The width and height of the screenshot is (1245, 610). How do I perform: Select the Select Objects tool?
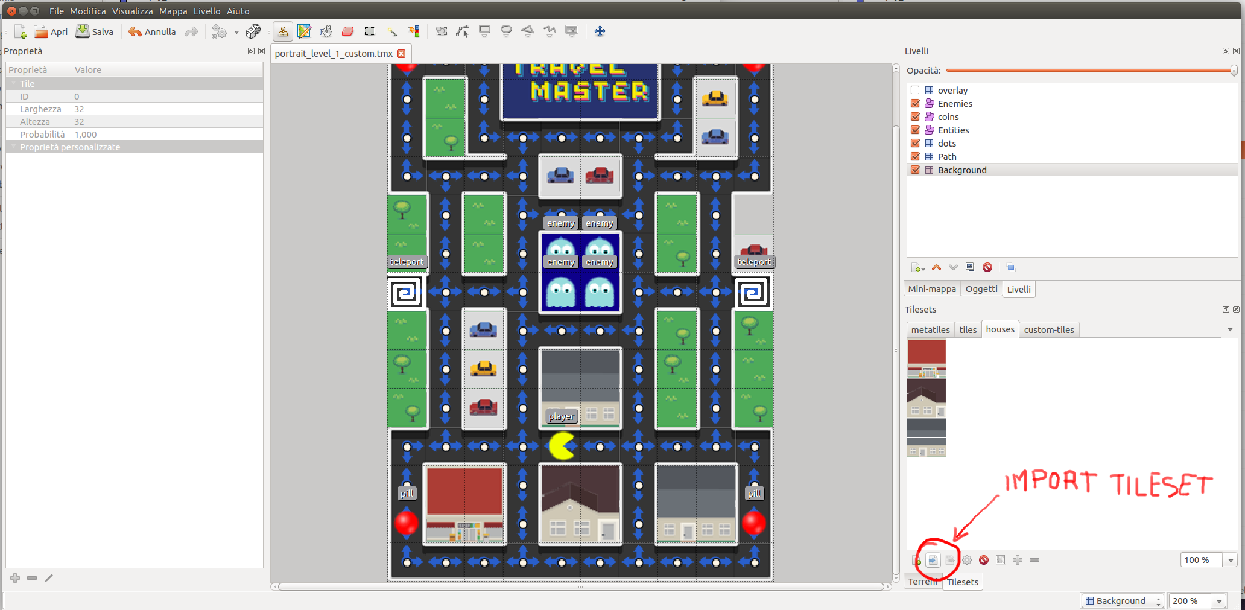point(442,31)
